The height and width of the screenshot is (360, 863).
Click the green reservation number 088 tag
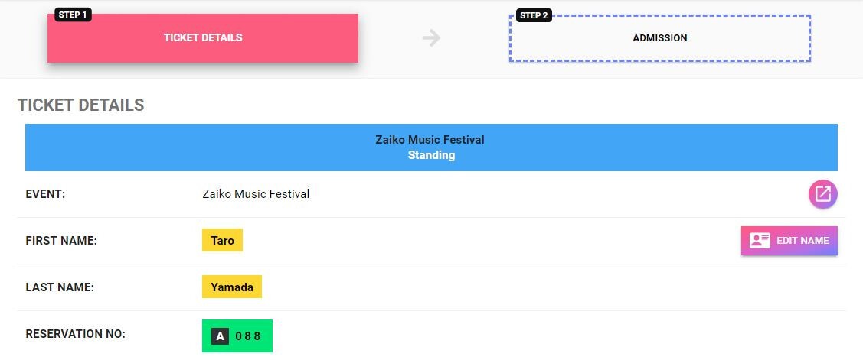click(237, 336)
